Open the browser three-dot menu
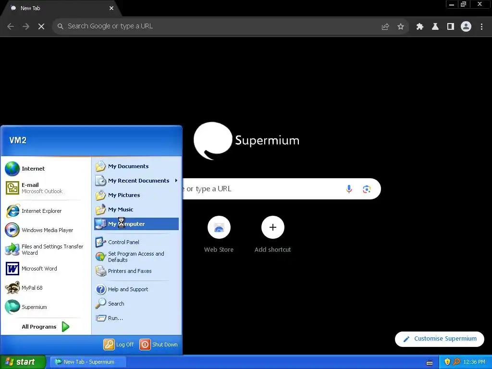The image size is (492, 369). coord(481,26)
